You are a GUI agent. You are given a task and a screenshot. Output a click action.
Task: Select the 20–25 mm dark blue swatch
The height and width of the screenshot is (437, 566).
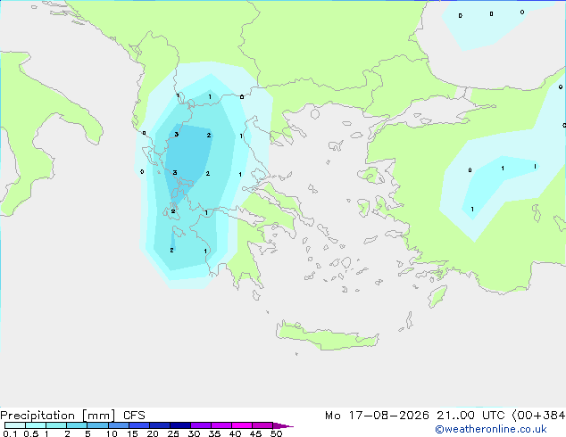[159, 425]
